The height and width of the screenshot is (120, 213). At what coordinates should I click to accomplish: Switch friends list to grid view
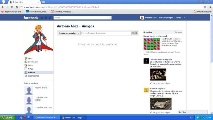point(133,33)
